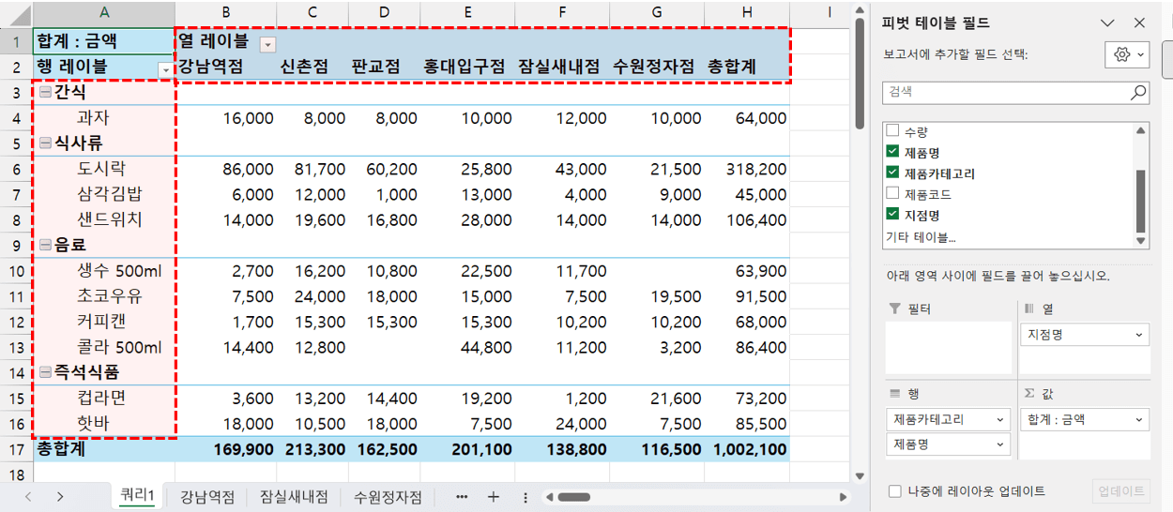Open the pane options chevron beside close
Viewport: 1173px width, 512px height.
[1107, 23]
